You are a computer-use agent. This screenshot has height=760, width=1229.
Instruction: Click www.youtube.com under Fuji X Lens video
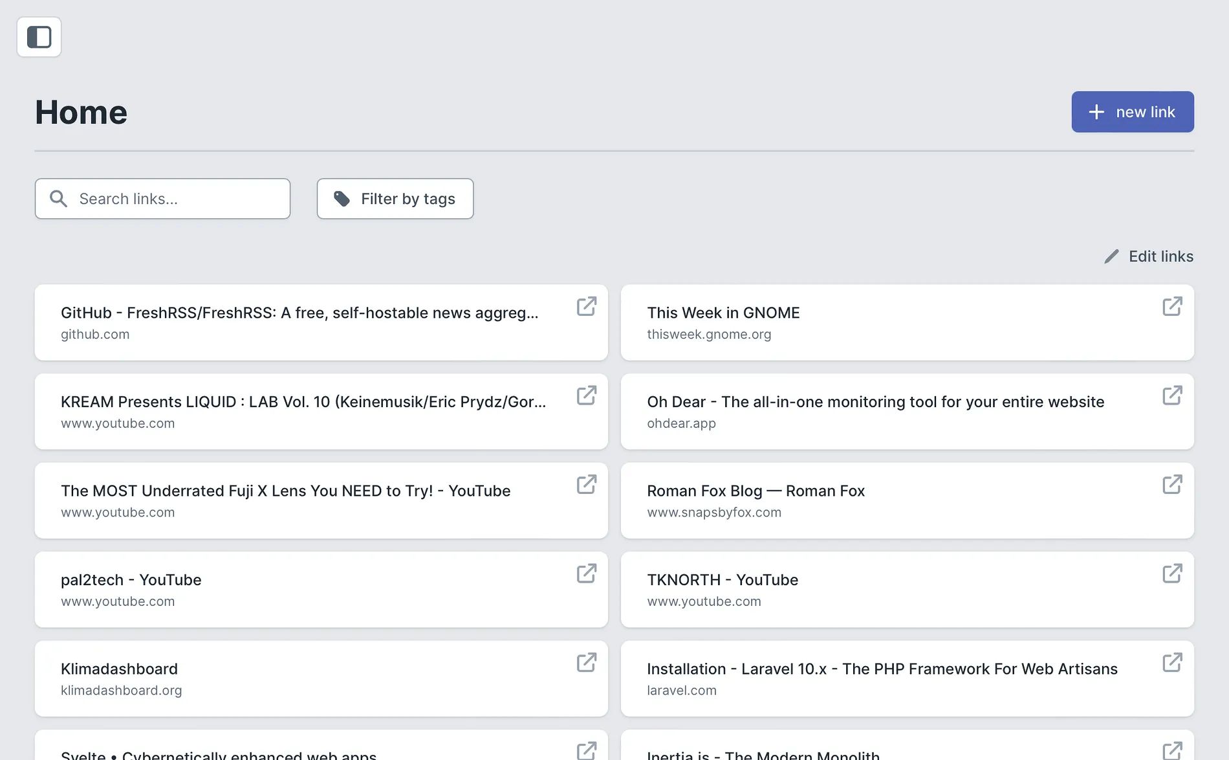(x=118, y=513)
